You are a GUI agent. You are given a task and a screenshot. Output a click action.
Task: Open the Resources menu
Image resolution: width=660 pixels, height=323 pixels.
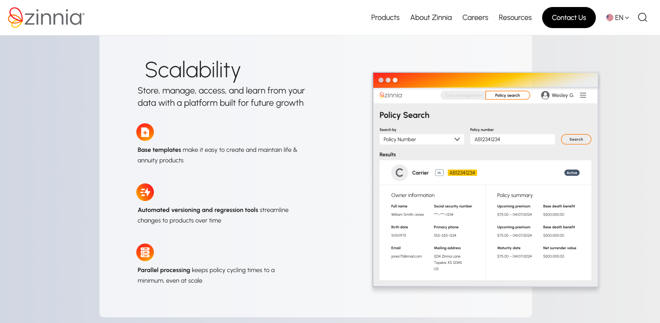pos(515,18)
